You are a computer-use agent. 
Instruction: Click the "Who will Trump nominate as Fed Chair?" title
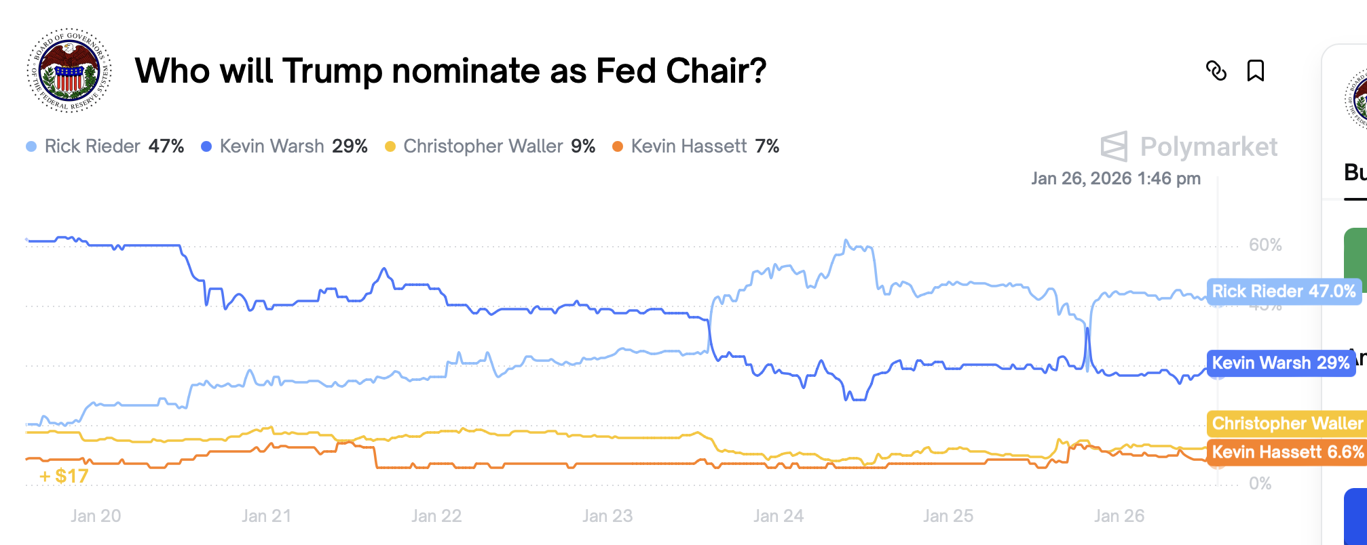(x=451, y=70)
